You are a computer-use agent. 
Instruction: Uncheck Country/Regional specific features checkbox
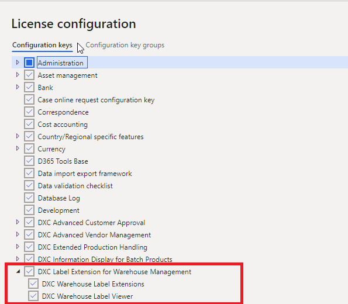[x=29, y=136]
